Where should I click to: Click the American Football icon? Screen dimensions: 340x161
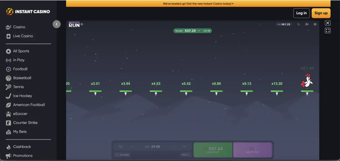(8, 105)
